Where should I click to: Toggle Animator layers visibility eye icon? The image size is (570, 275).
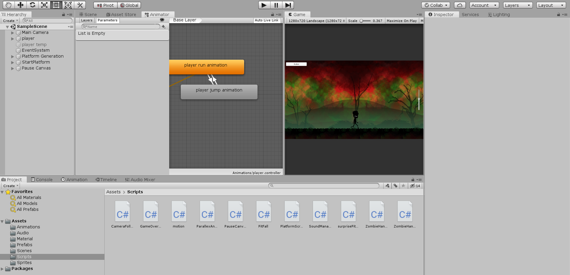pyautogui.click(x=162, y=20)
